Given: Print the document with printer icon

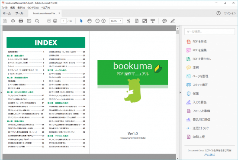Looking at the screenshot, I should click(21, 21).
